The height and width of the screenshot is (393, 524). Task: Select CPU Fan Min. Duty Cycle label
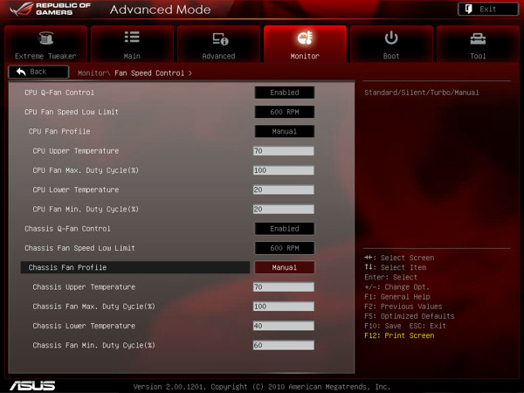coord(86,210)
